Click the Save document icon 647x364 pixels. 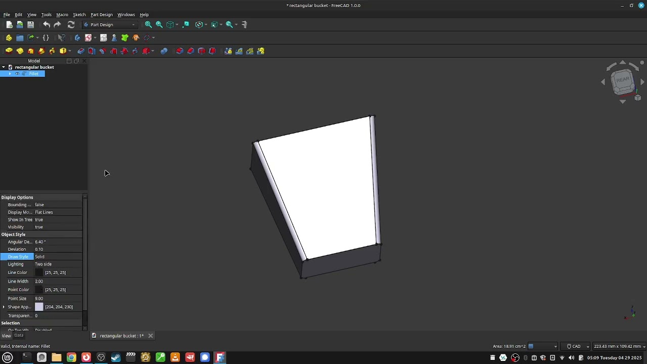tap(30, 24)
